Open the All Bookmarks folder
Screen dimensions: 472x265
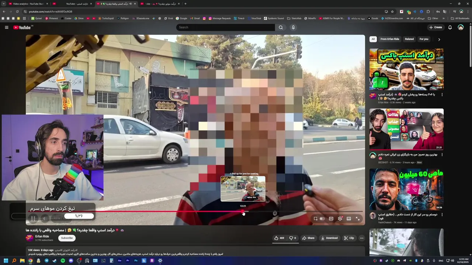[x=460, y=18]
